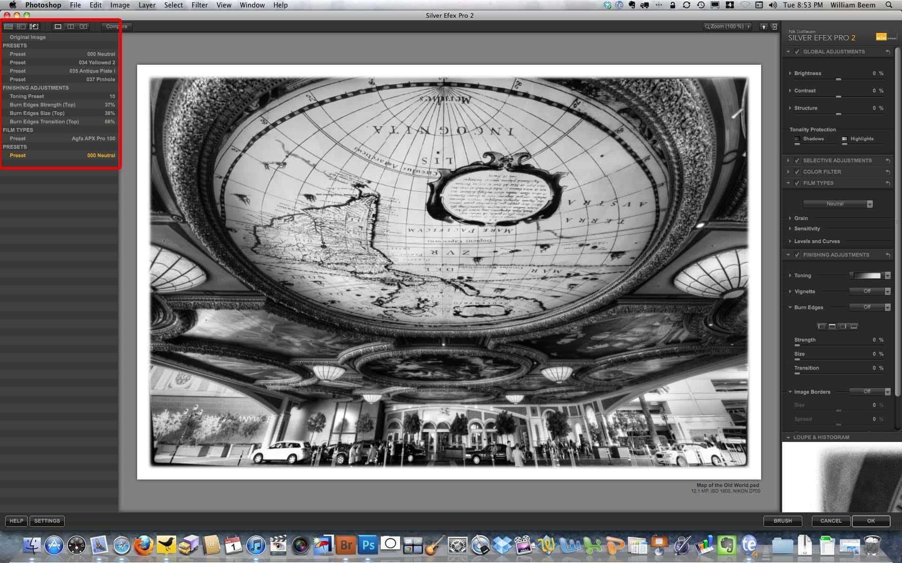Viewport: 902px width, 563px height.
Task: Reset Global Adjustments with the arrow icon
Action: point(887,52)
